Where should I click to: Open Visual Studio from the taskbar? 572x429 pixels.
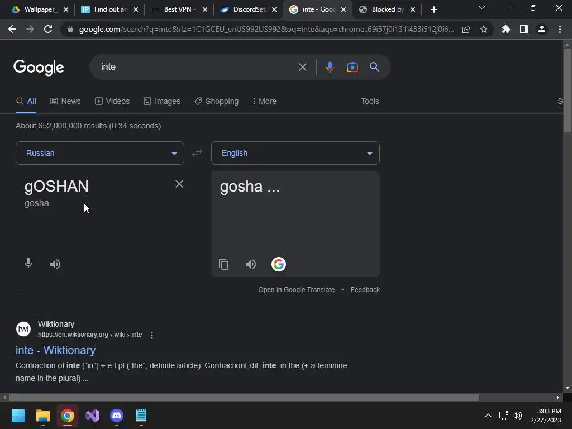pos(92,416)
